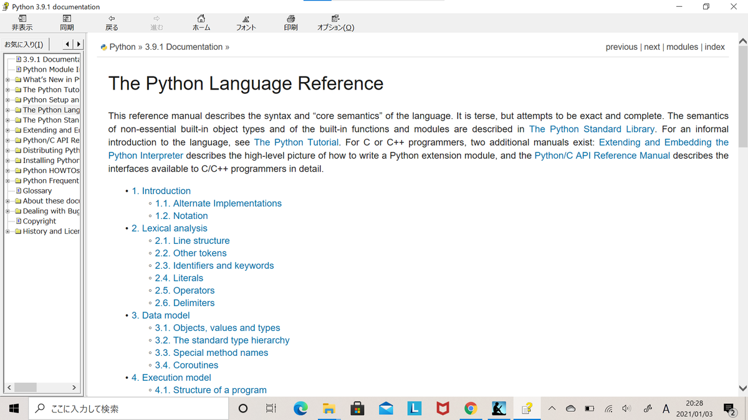748x420 pixels.
Task: Expand the Python Setup and Usage node
Action: (7, 100)
